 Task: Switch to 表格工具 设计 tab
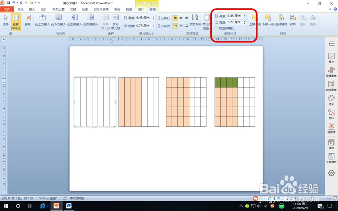141,9
